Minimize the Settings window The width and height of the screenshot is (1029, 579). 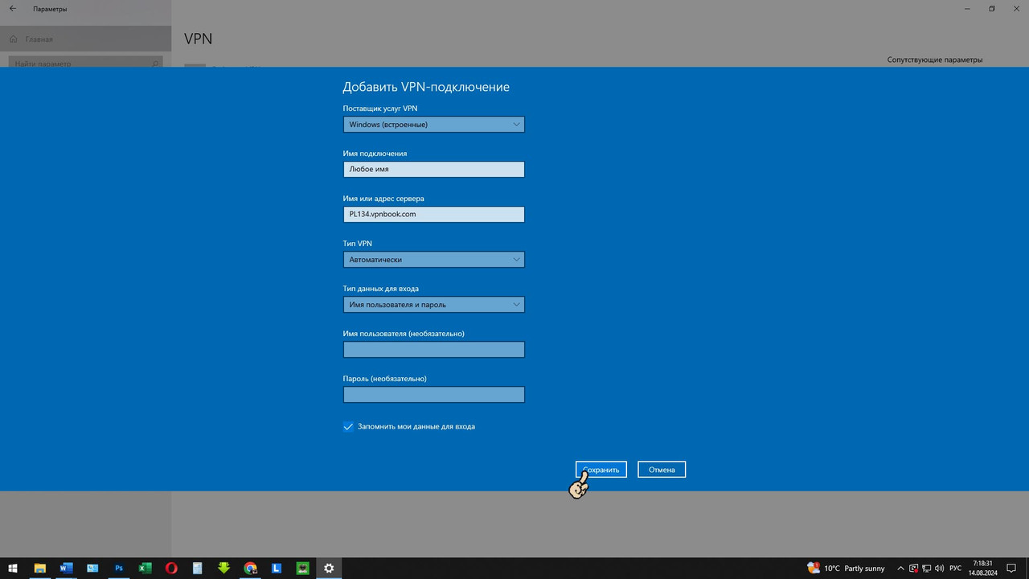[x=967, y=9]
